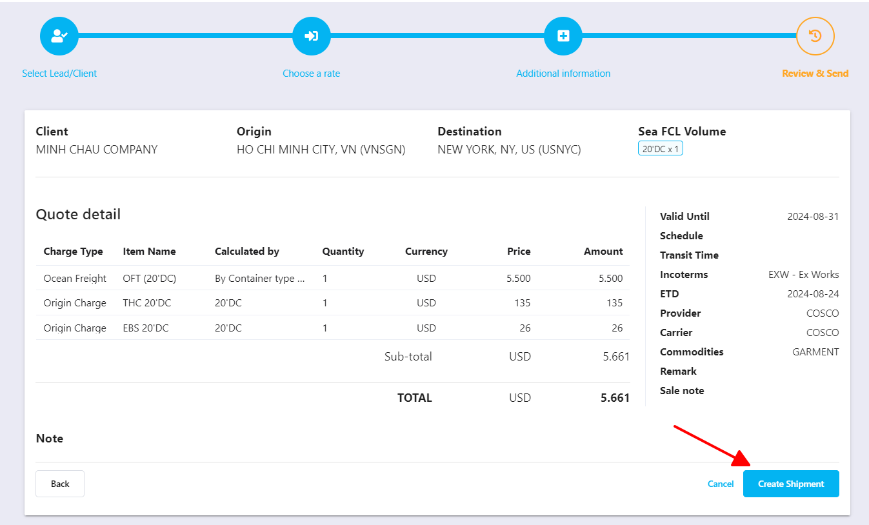Click the Item Name column header
The width and height of the screenshot is (869, 525).
click(150, 252)
